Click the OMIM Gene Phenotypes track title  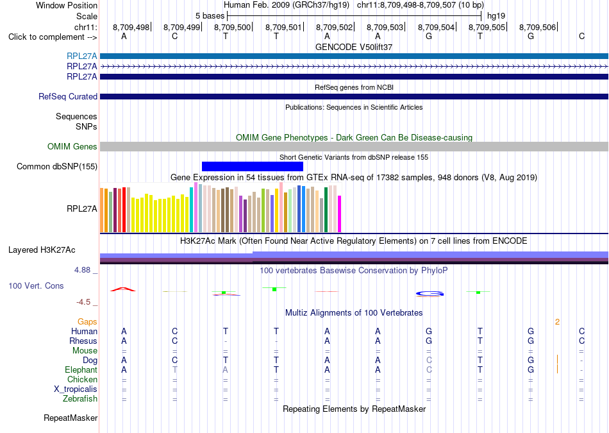(x=354, y=137)
